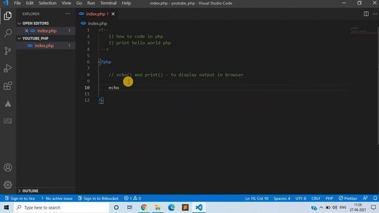The width and height of the screenshot is (379, 213).
Task: Click the editor minimap preview
Action: click(x=362, y=30)
